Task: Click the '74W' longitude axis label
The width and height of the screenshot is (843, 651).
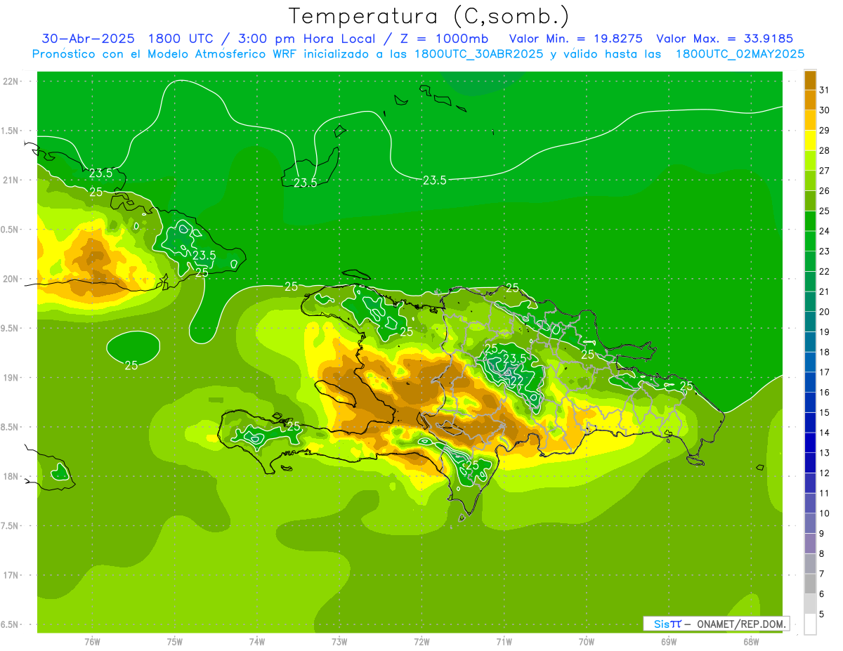Action: tap(256, 642)
